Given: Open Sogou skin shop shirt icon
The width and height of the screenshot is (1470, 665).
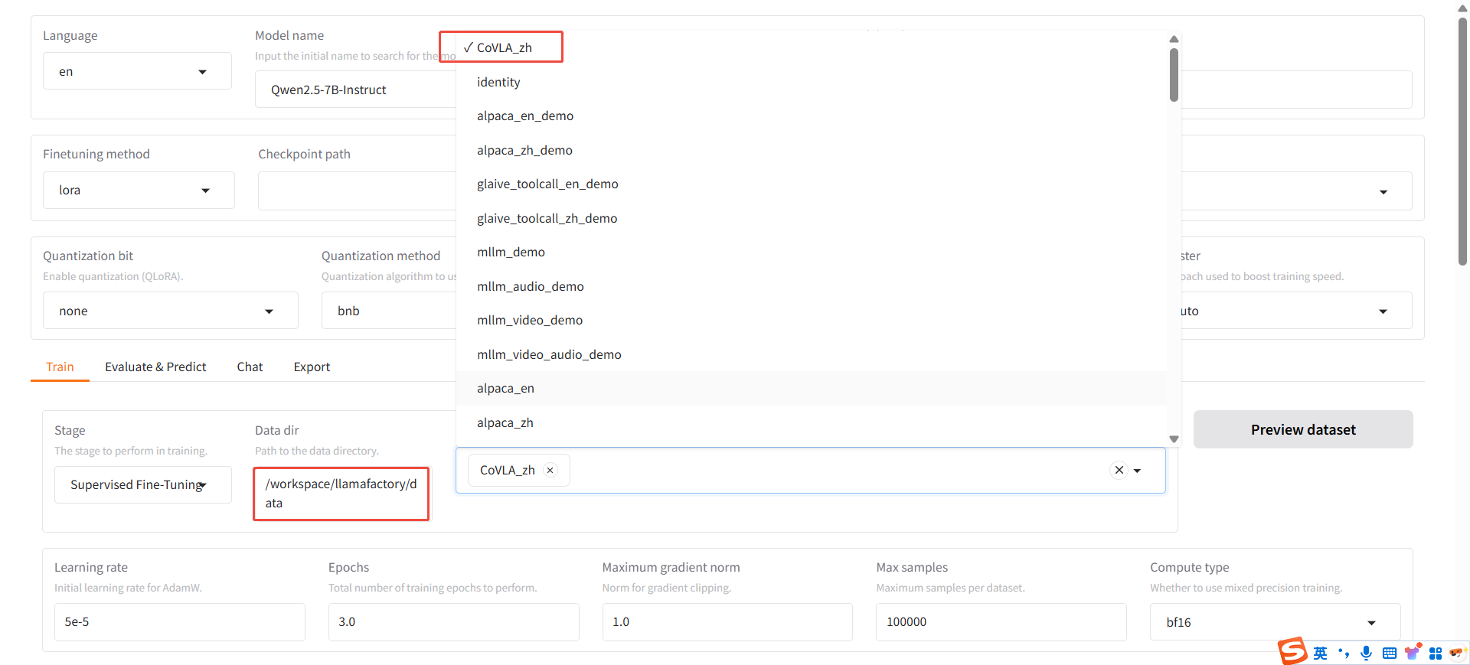Looking at the screenshot, I should pos(1413,652).
